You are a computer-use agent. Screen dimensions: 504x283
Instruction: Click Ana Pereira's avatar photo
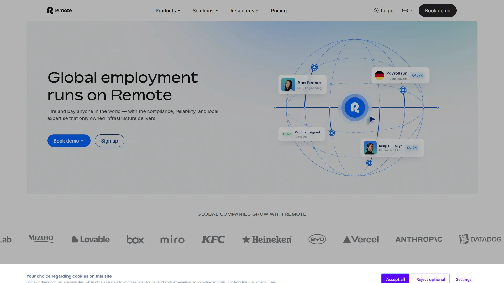[288, 85]
